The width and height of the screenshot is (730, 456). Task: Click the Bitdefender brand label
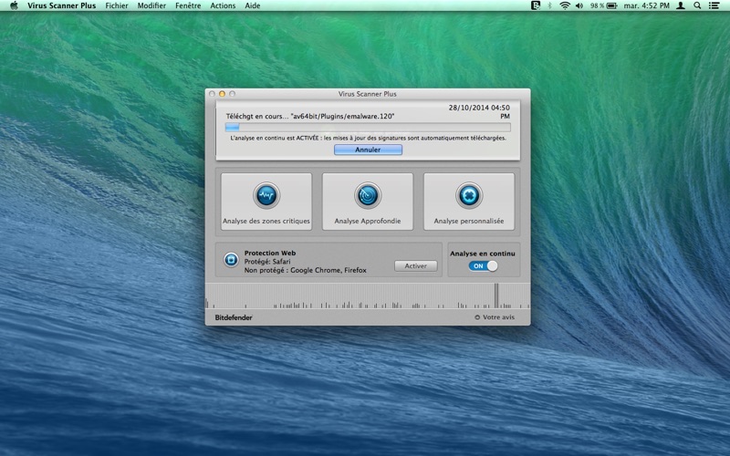(234, 317)
